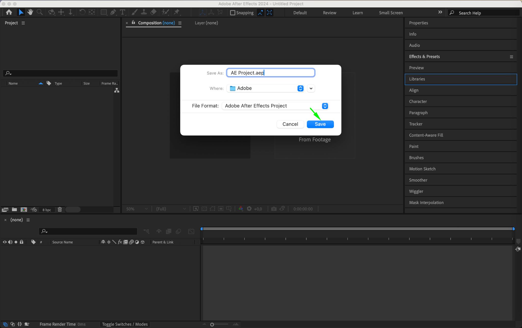Select the Pen tool
This screenshot has width=522, height=328.
point(113,12)
